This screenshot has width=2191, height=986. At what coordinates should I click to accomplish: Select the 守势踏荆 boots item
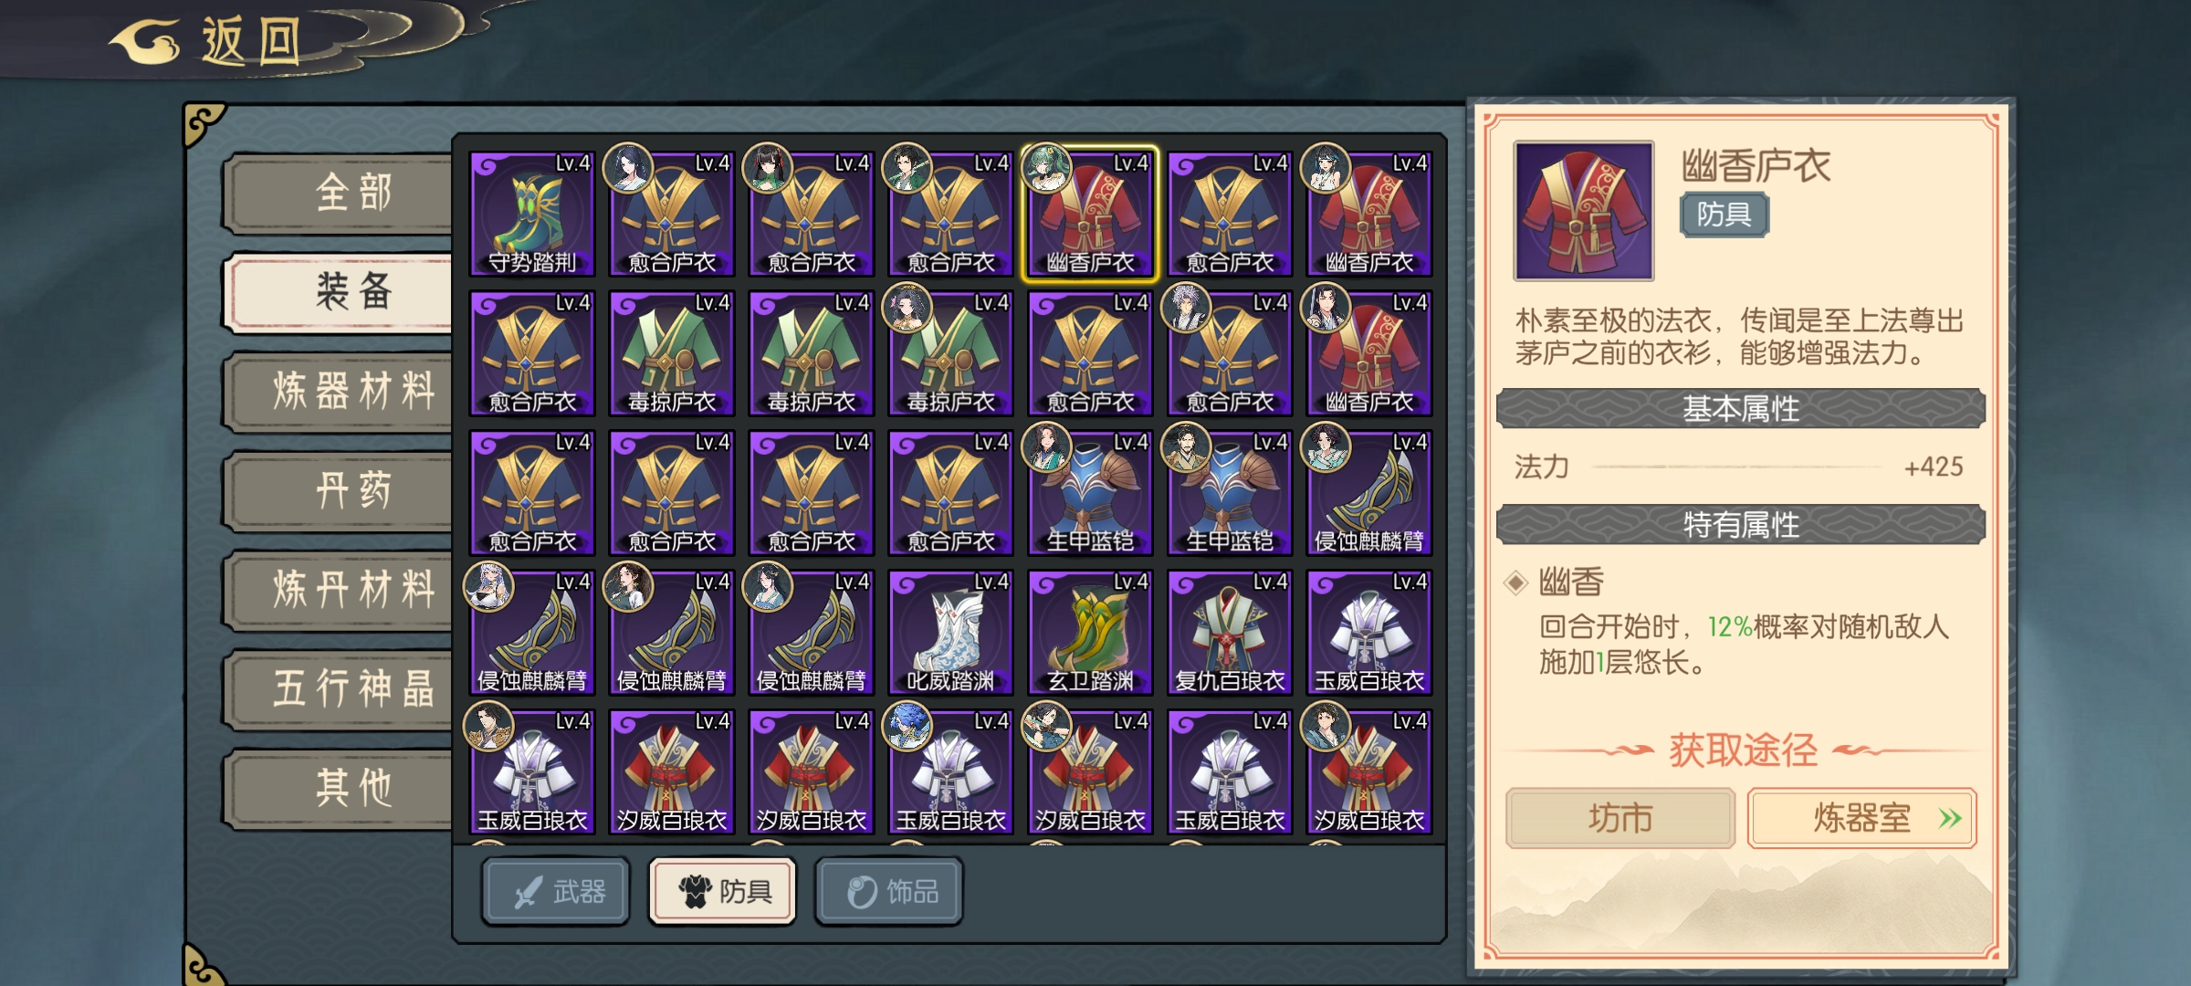[532, 214]
